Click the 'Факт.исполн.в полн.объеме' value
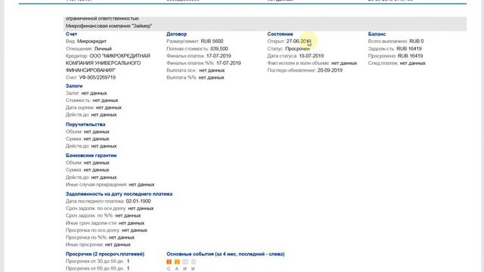The width and height of the screenshot is (484, 272). [x=344, y=63]
